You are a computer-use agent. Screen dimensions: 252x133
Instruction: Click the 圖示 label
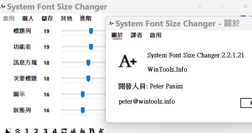pos(19,94)
